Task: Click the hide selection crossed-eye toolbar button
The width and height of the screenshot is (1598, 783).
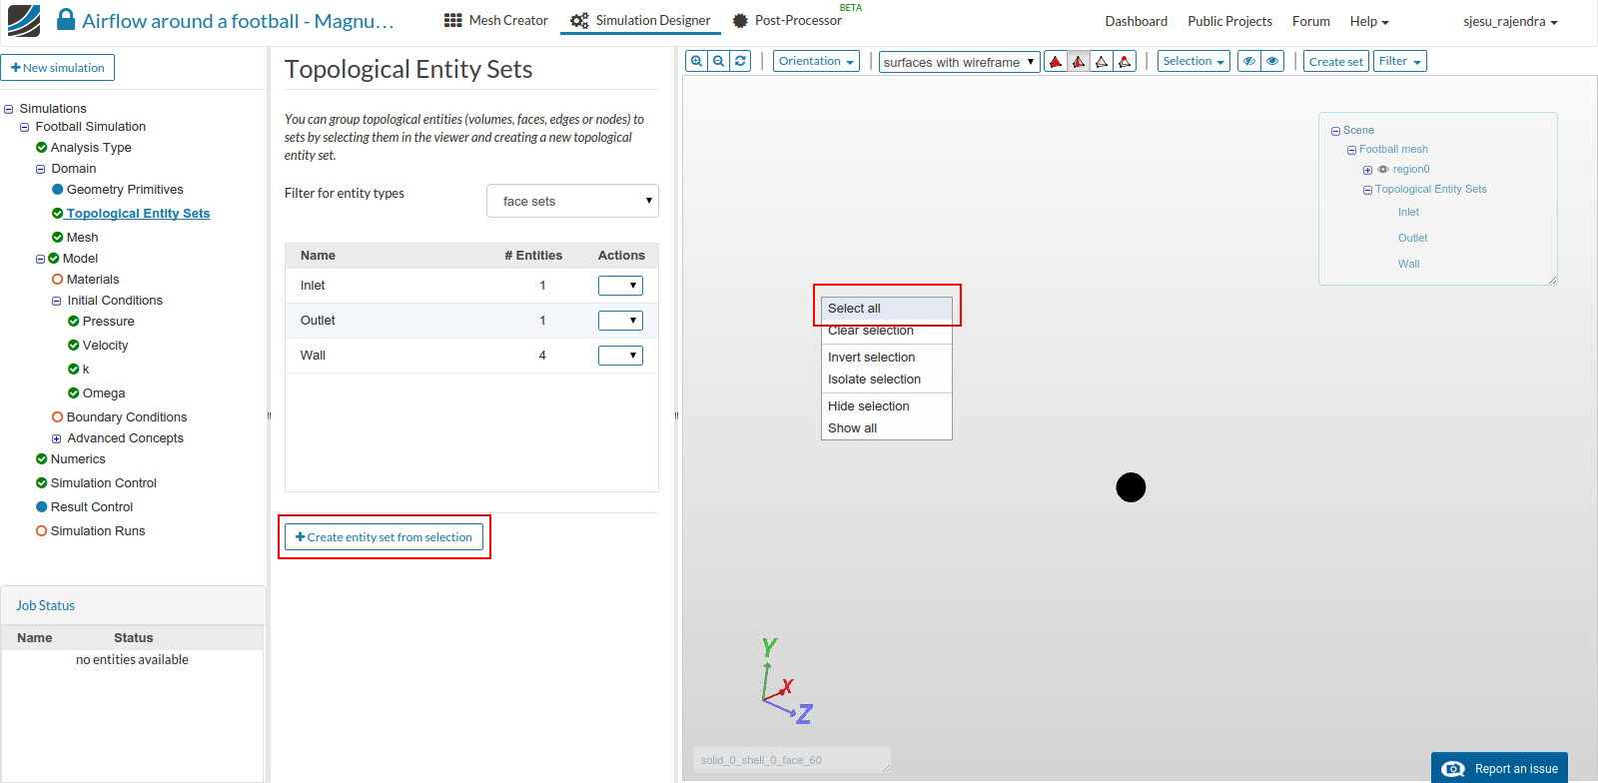Action: (x=1249, y=61)
